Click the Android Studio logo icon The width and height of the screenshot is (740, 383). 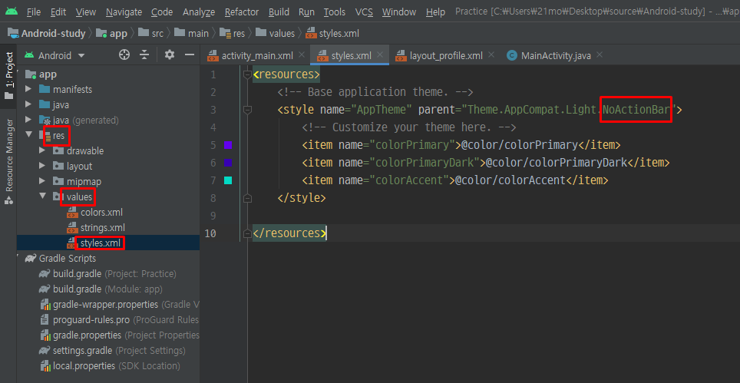(x=12, y=12)
